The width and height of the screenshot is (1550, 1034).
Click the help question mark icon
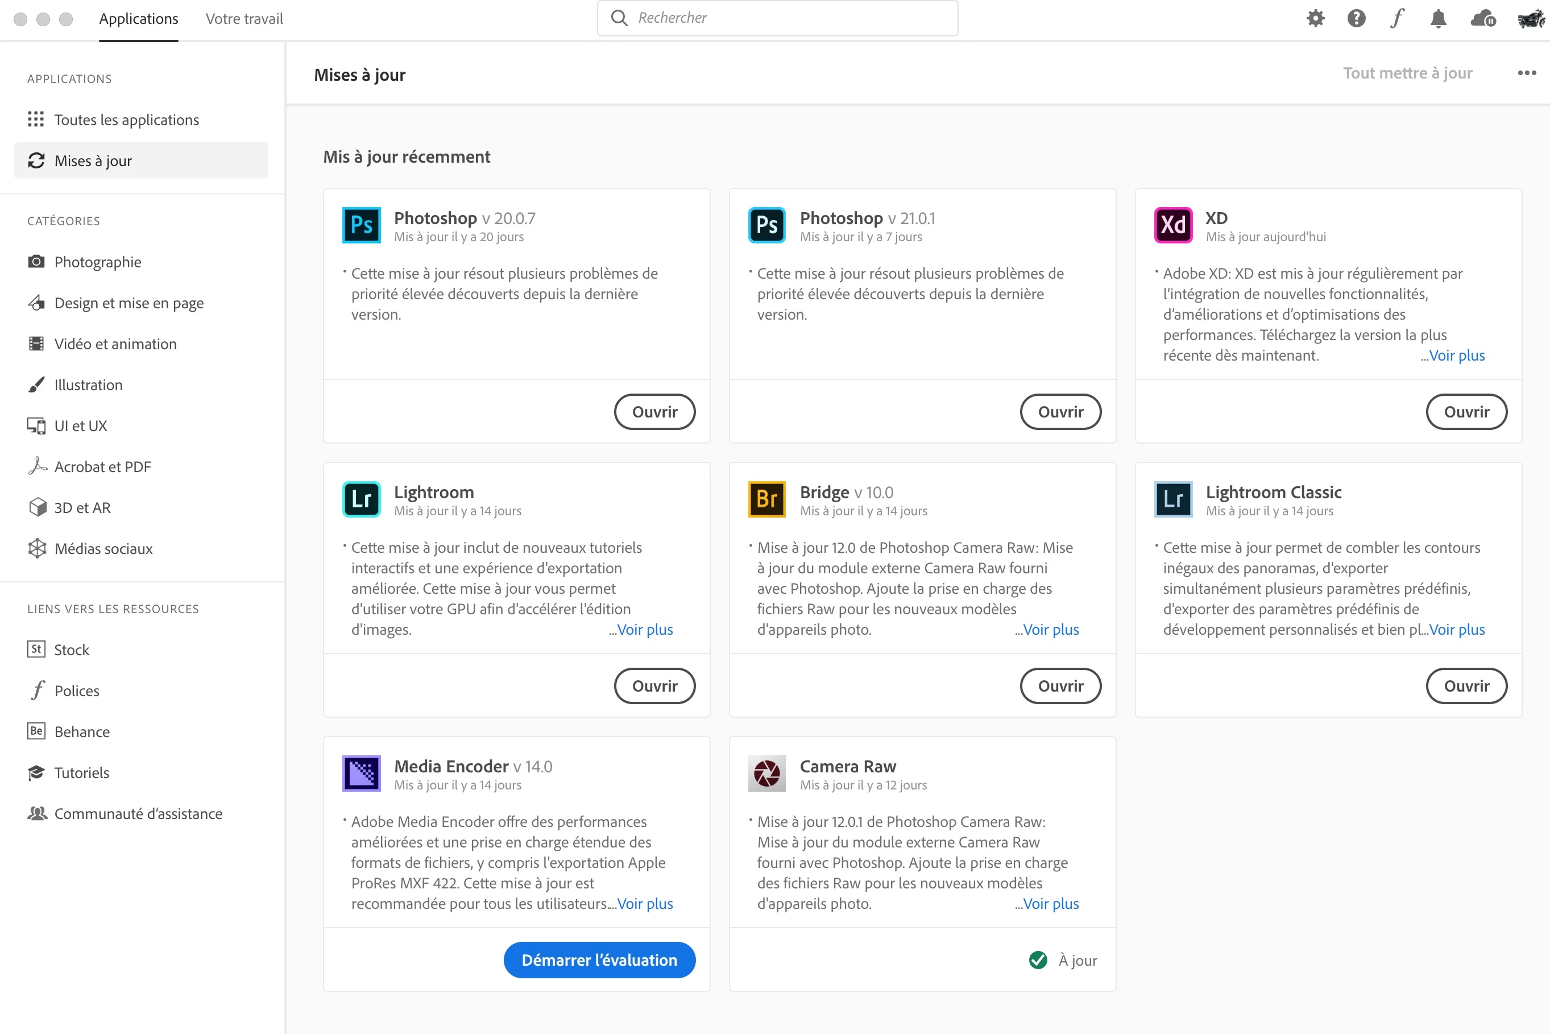click(x=1356, y=18)
